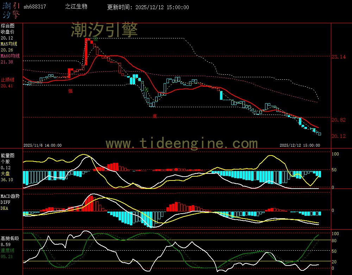352x275 pixels.
Task: Click the 23.14 price axis label
Action: click(339, 57)
